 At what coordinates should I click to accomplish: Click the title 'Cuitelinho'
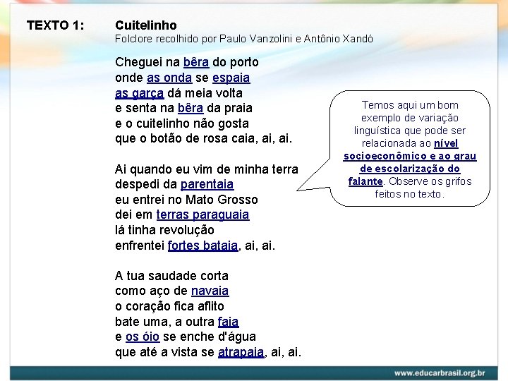point(146,25)
